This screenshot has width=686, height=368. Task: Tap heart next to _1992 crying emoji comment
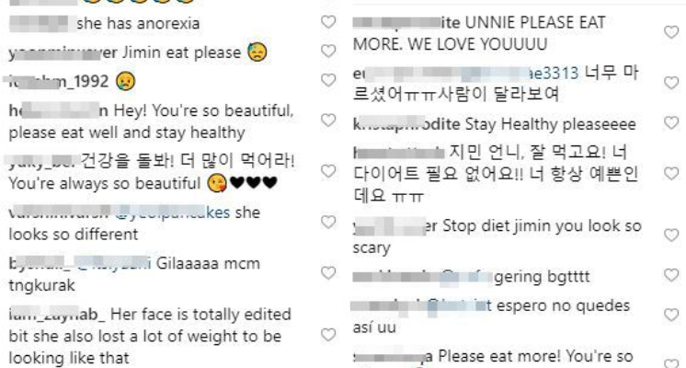328,80
